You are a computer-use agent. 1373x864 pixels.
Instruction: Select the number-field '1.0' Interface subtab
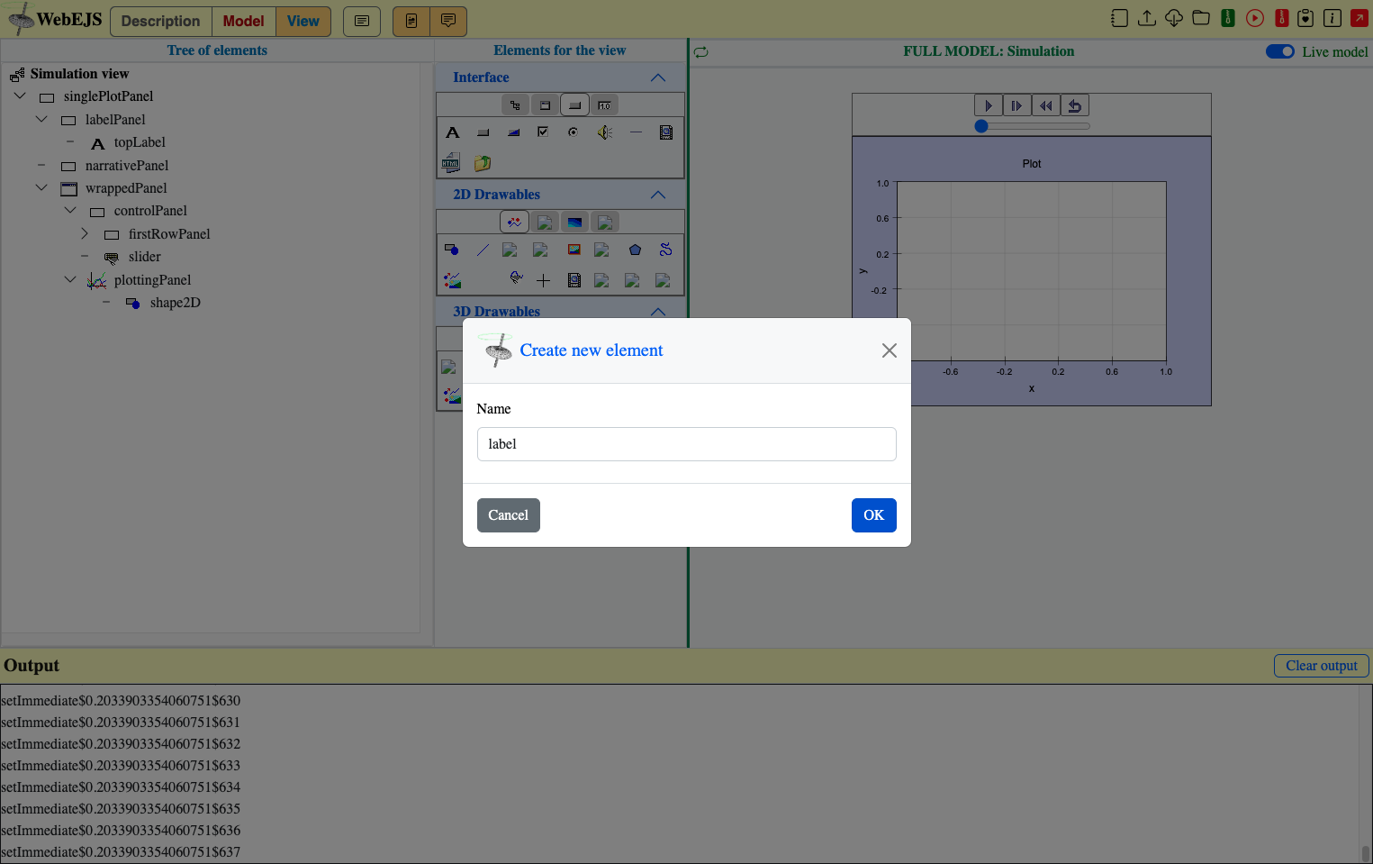pyautogui.click(x=604, y=105)
